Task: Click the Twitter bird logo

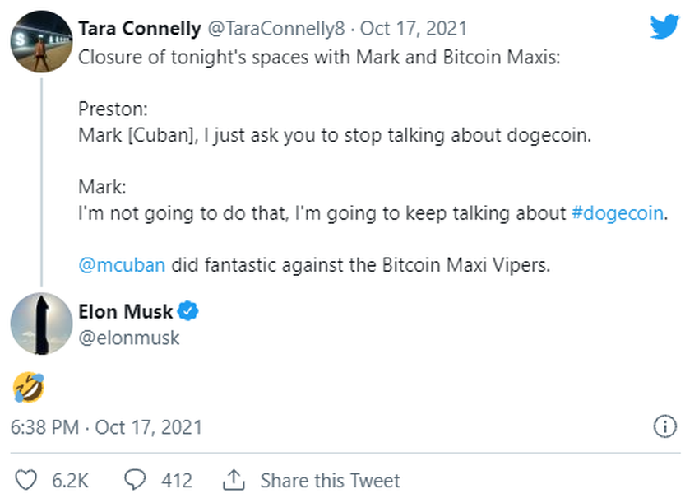Action: 664,27
